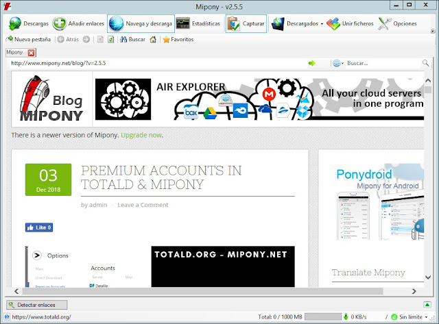Click the Añadir enlaces button
The image size is (439, 324).
[x=79, y=24]
